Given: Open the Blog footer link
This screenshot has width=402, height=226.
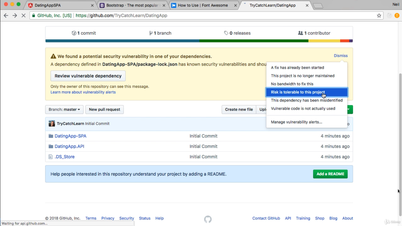Looking at the screenshot, I should pos(333,218).
